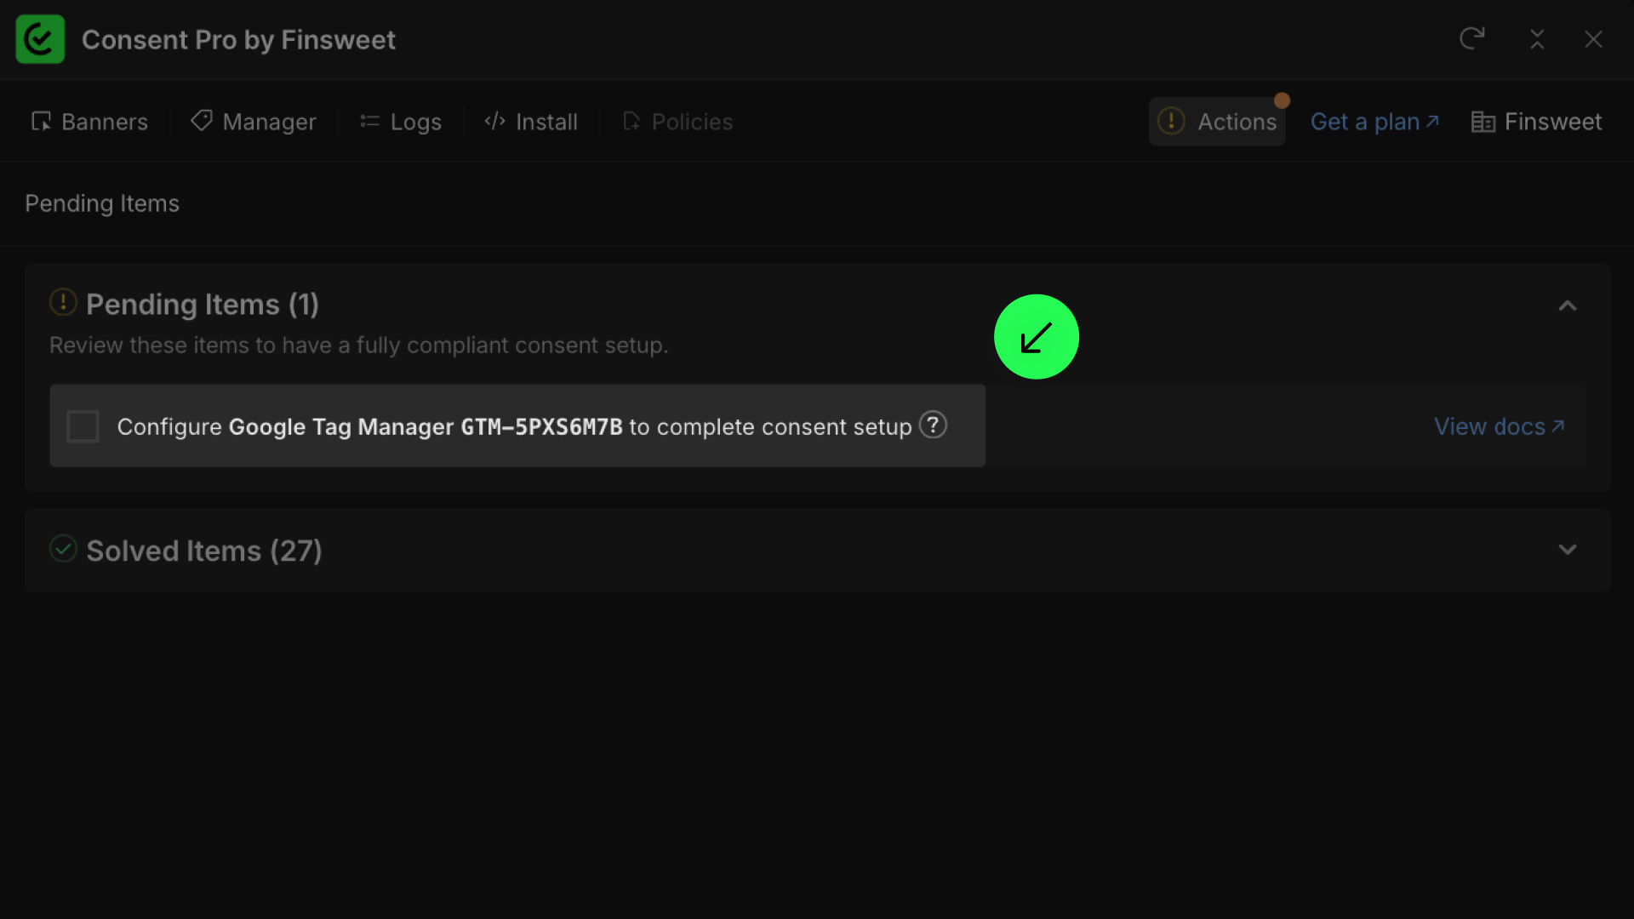Expand the Solved Items section
Image resolution: width=1634 pixels, height=919 pixels.
pos(1567,550)
